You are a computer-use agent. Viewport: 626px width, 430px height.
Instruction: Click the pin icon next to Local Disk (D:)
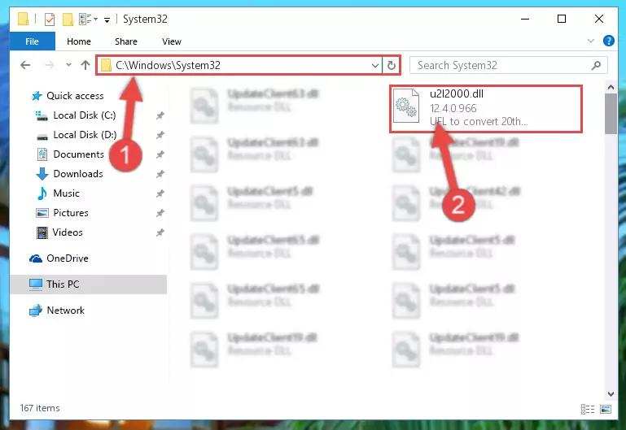click(160, 135)
